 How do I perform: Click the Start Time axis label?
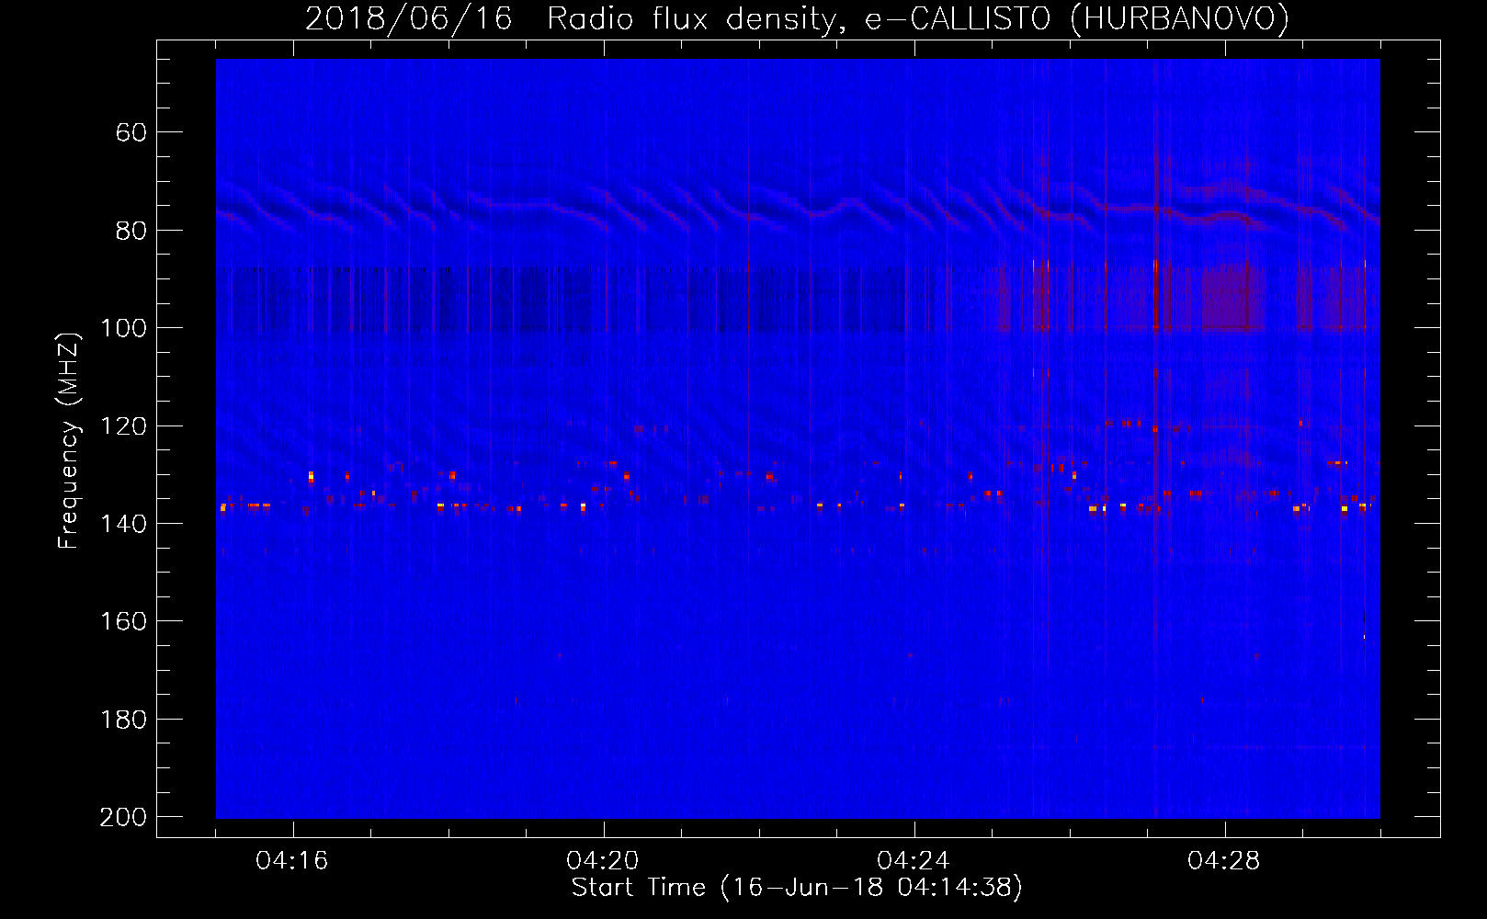pos(797,888)
